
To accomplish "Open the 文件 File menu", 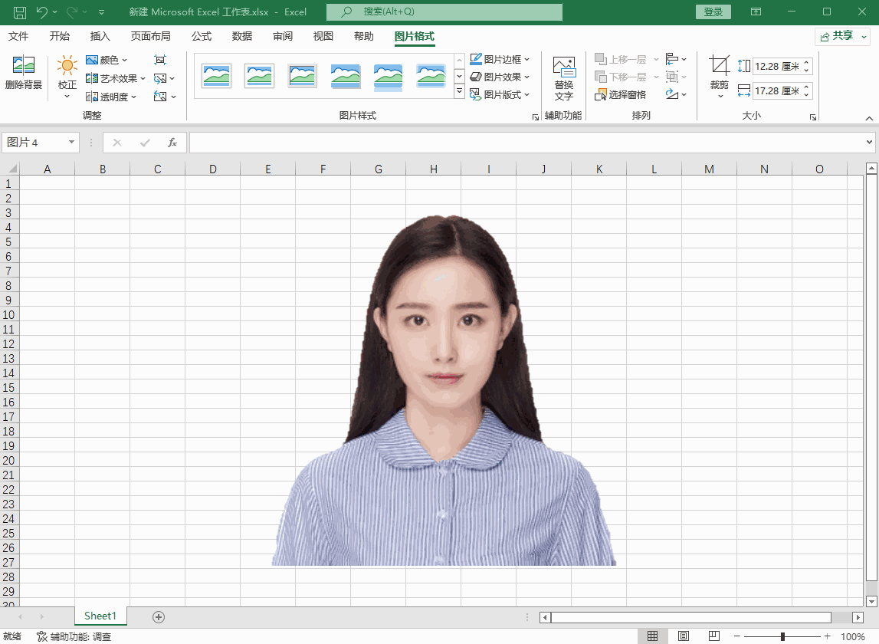I will 18,37.
